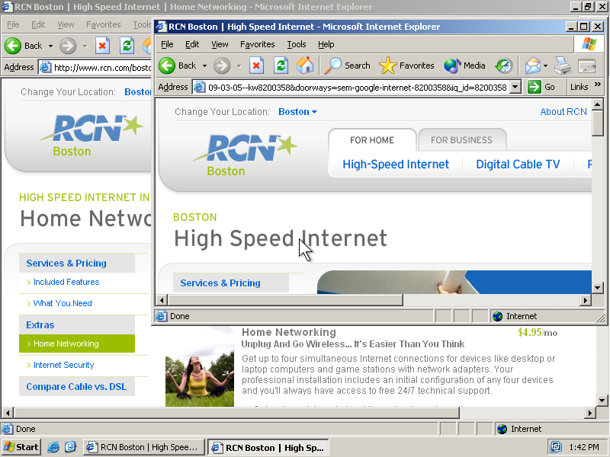Screen dimensions: 610x457
Task: Open the About RCN link
Action: point(563,112)
